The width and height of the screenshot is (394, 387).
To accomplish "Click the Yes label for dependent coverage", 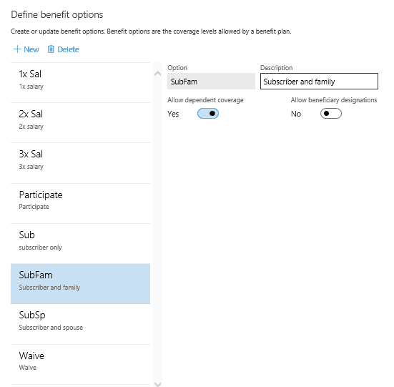I will pos(173,114).
